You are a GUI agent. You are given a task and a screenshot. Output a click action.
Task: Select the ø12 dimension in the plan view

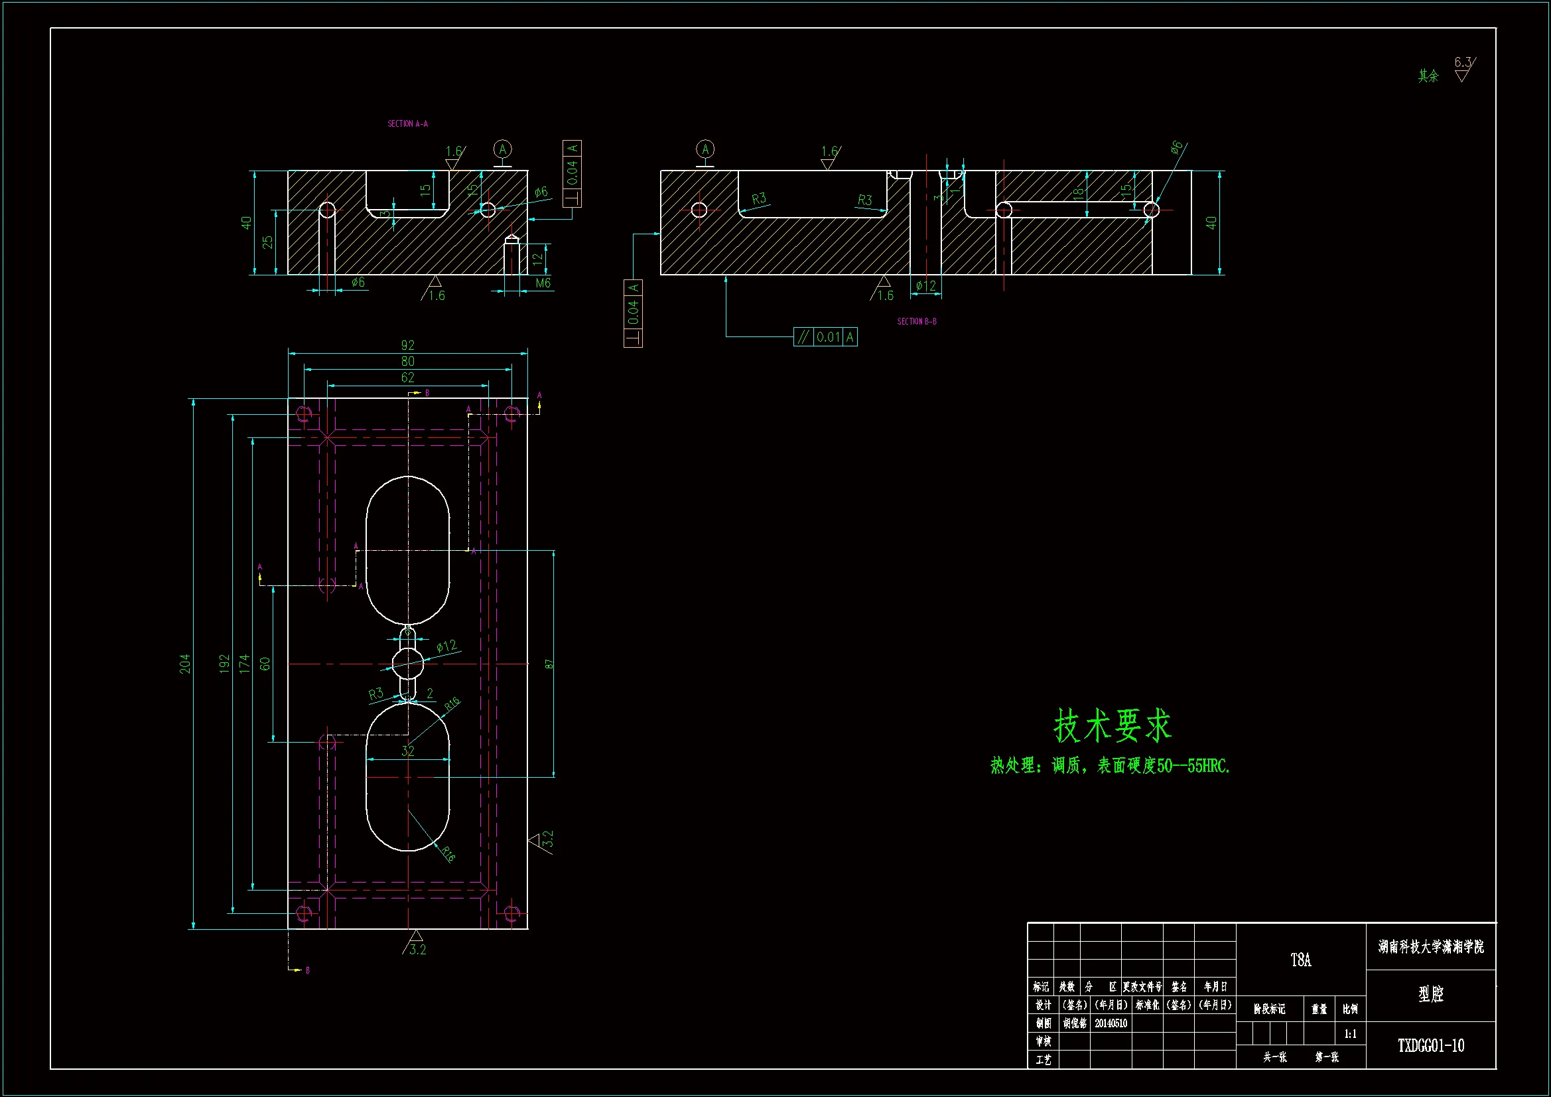pos(446,646)
